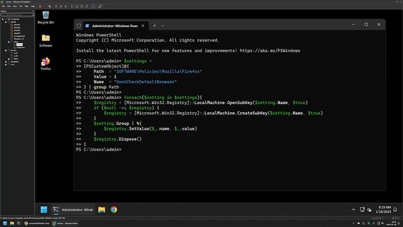Open VMware View menu
Screen dimensions: 403x227
[x=15, y=6]
